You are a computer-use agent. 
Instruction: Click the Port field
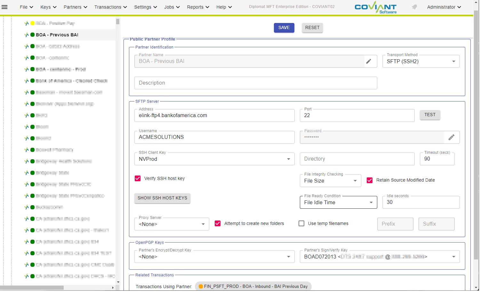click(x=357, y=116)
